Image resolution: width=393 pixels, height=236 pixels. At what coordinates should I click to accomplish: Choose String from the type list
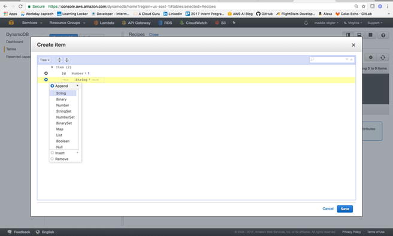coord(63,93)
